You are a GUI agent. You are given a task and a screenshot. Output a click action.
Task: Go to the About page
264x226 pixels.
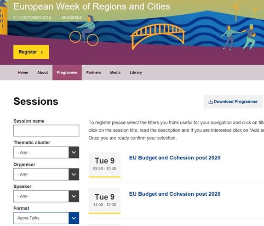42,73
